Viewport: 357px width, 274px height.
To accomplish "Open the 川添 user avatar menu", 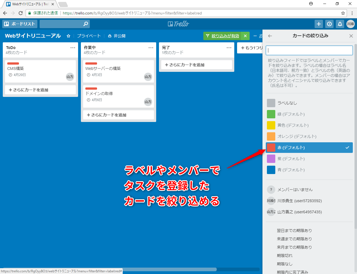I will tap(351, 24).
